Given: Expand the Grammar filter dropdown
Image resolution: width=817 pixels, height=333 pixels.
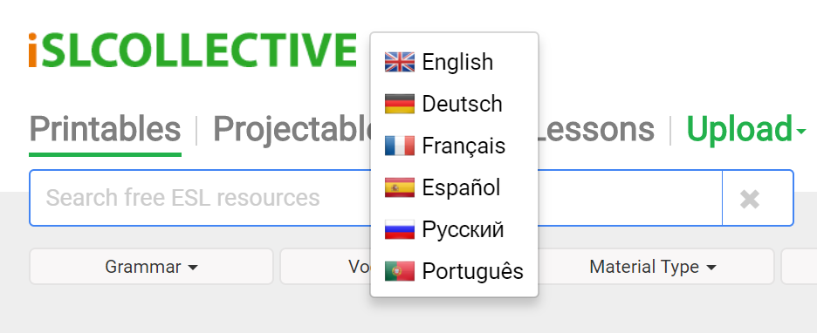Looking at the screenshot, I should pyautogui.click(x=151, y=267).
